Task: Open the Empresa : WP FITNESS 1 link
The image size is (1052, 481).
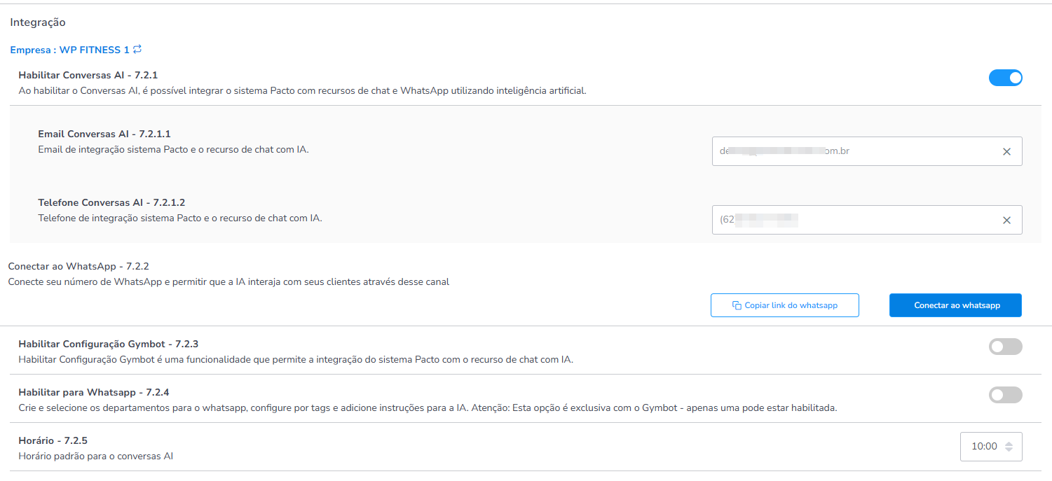Action: [x=69, y=50]
